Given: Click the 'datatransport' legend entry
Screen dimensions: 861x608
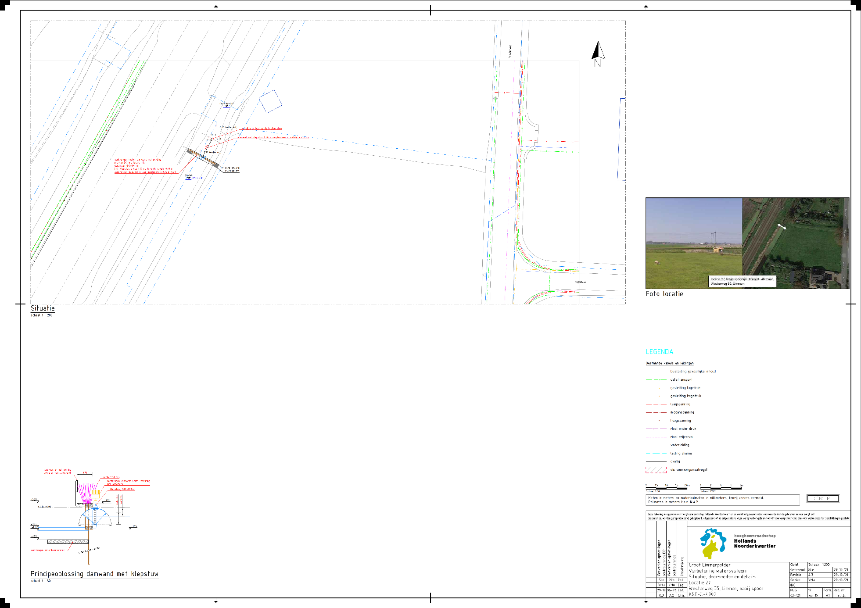Looking at the screenshot, I should click(x=681, y=379).
